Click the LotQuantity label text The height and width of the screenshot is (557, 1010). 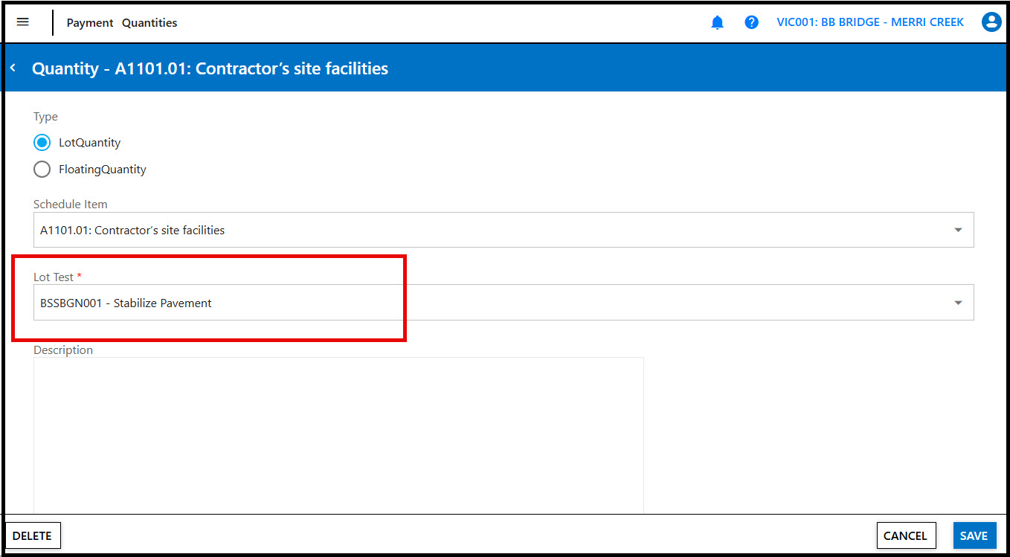pos(89,143)
